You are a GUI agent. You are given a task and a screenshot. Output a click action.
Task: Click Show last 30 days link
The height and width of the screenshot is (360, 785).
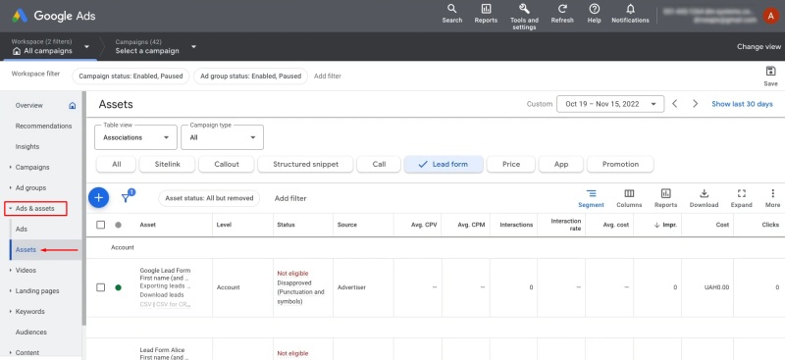click(x=742, y=104)
